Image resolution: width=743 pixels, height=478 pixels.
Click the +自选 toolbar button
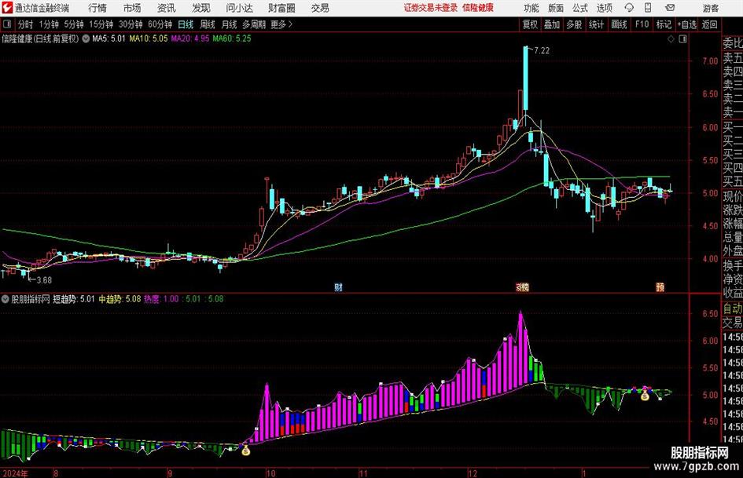[687, 24]
